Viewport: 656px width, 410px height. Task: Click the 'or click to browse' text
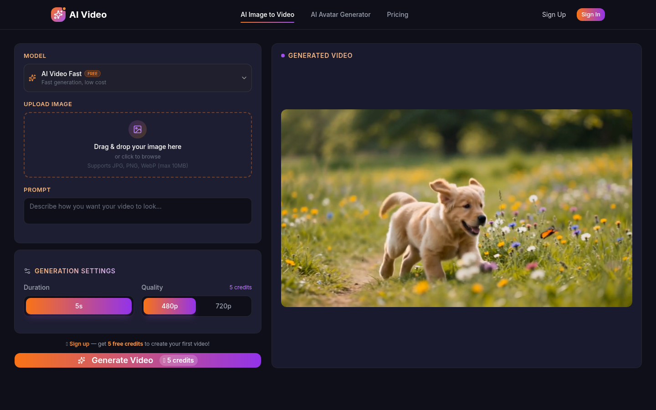click(x=138, y=157)
